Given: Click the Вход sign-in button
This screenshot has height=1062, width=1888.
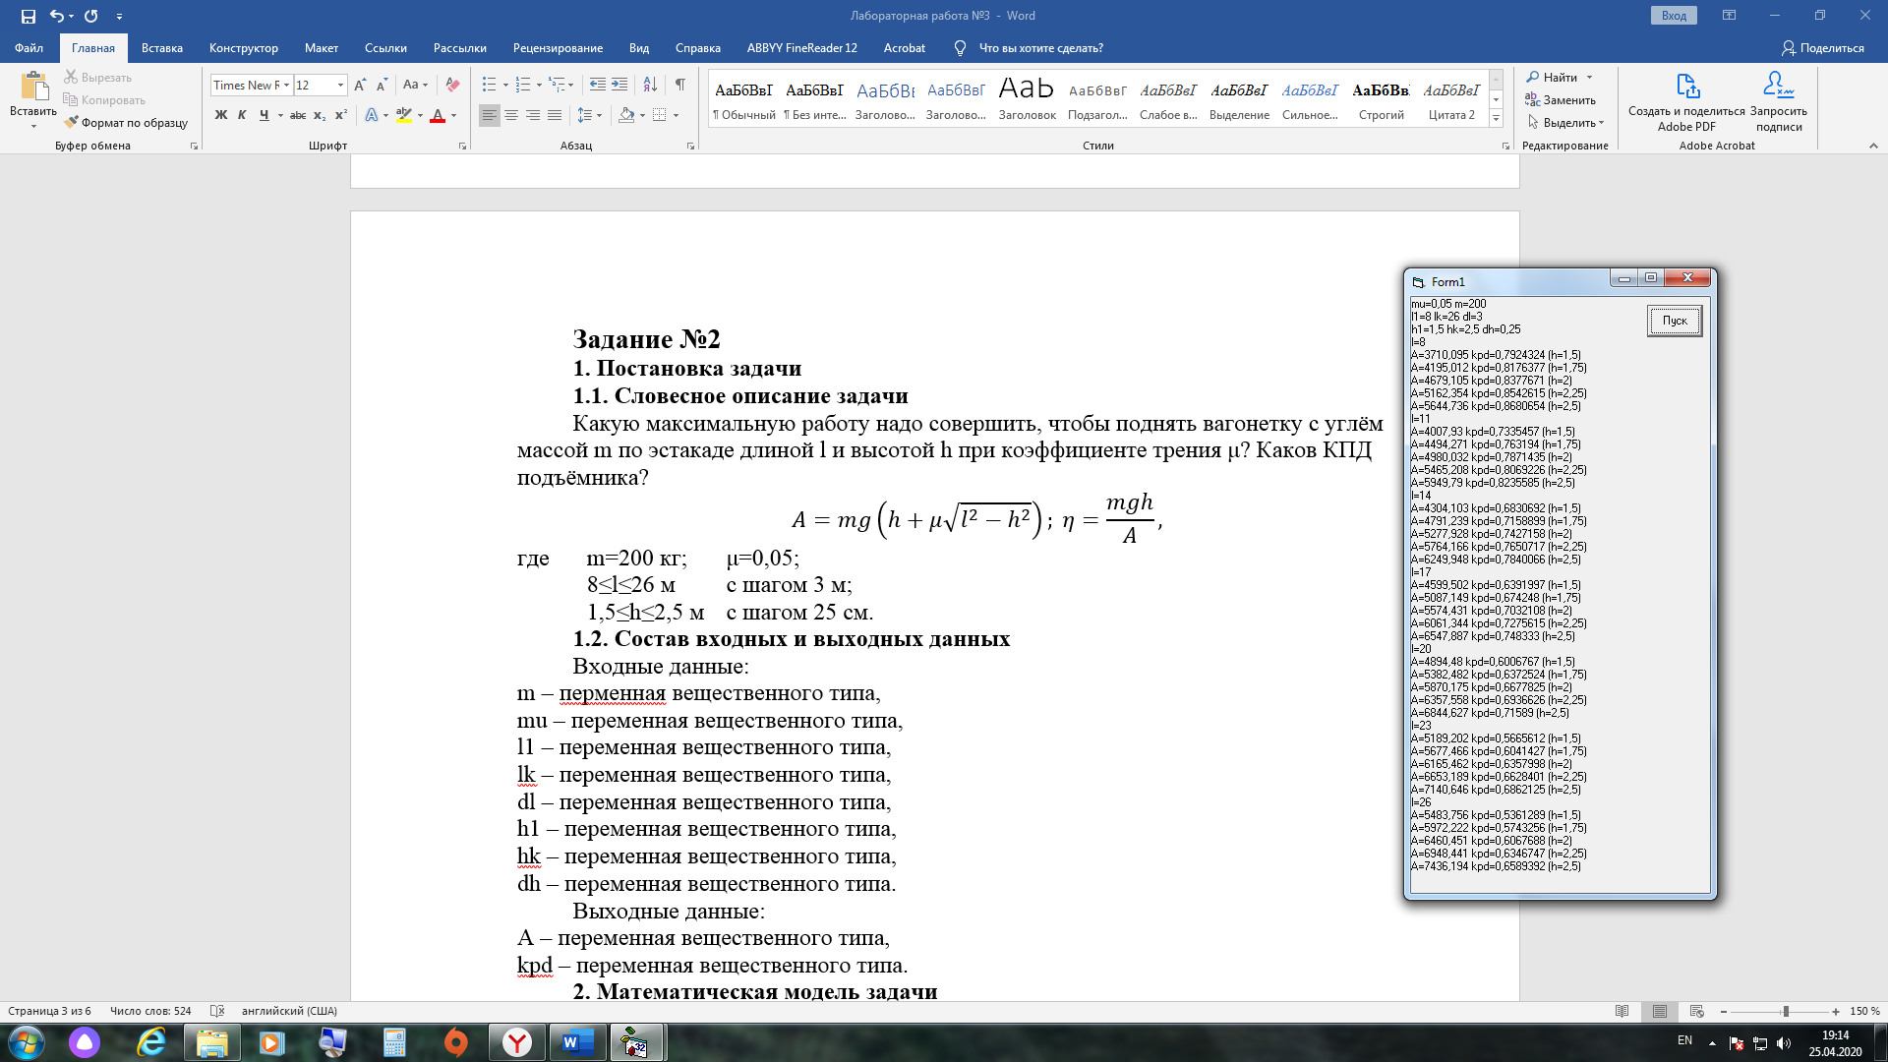Looking at the screenshot, I should [1674, 16].
